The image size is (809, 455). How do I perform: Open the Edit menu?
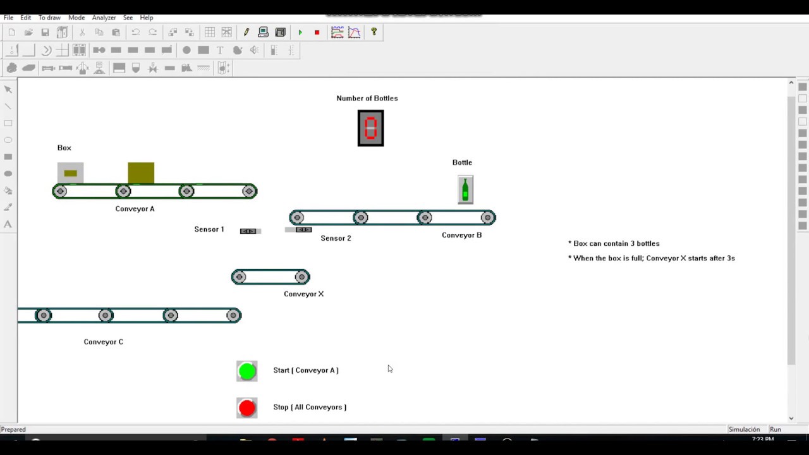pos(25,18)
